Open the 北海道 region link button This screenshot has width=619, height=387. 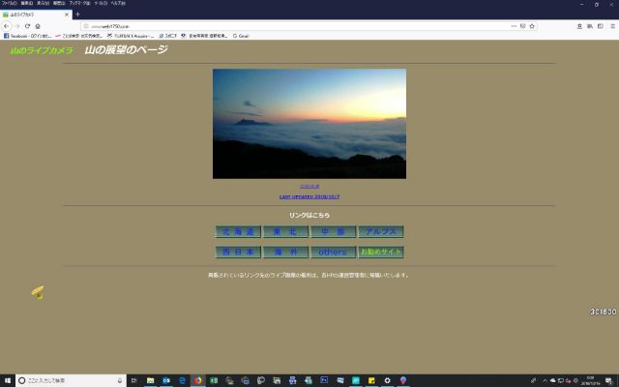tap(237, 232)
